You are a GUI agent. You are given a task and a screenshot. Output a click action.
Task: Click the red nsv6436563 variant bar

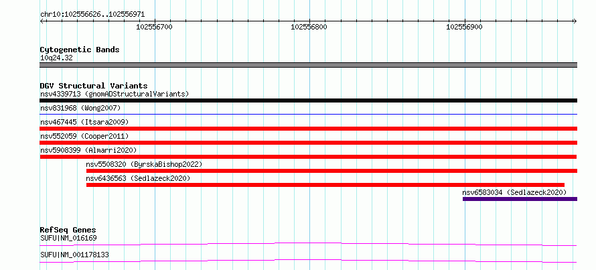pyautogui.click(x=325, y=185)
